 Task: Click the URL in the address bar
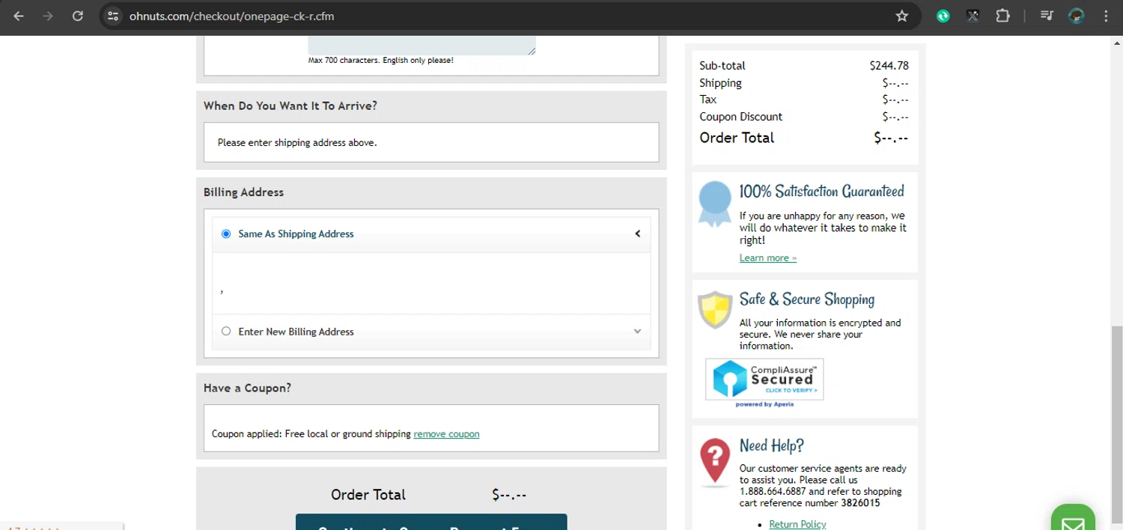pos(231,16)
